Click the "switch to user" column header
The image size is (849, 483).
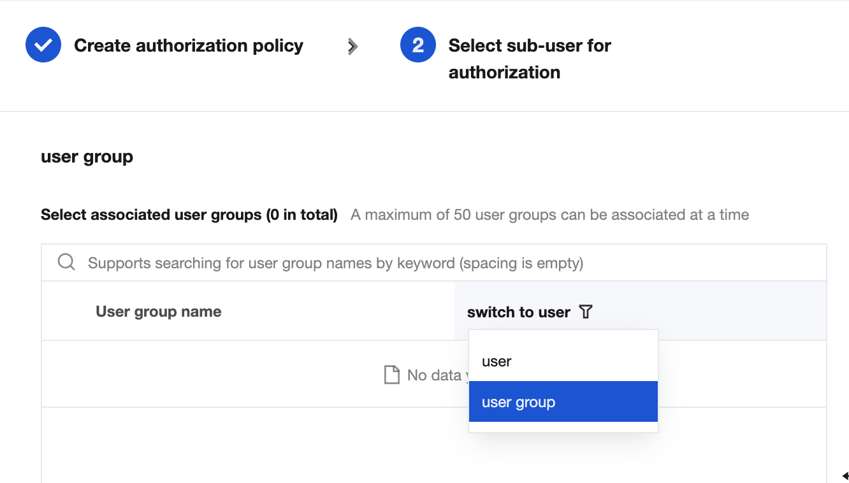point(518,312)
